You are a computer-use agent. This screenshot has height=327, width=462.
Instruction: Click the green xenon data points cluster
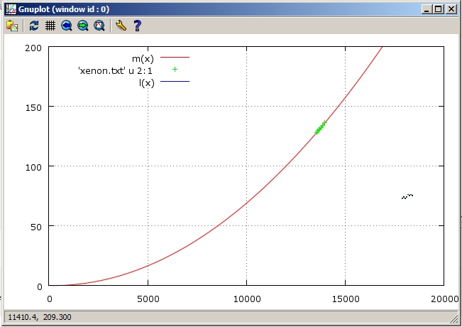tap(321, 127)
